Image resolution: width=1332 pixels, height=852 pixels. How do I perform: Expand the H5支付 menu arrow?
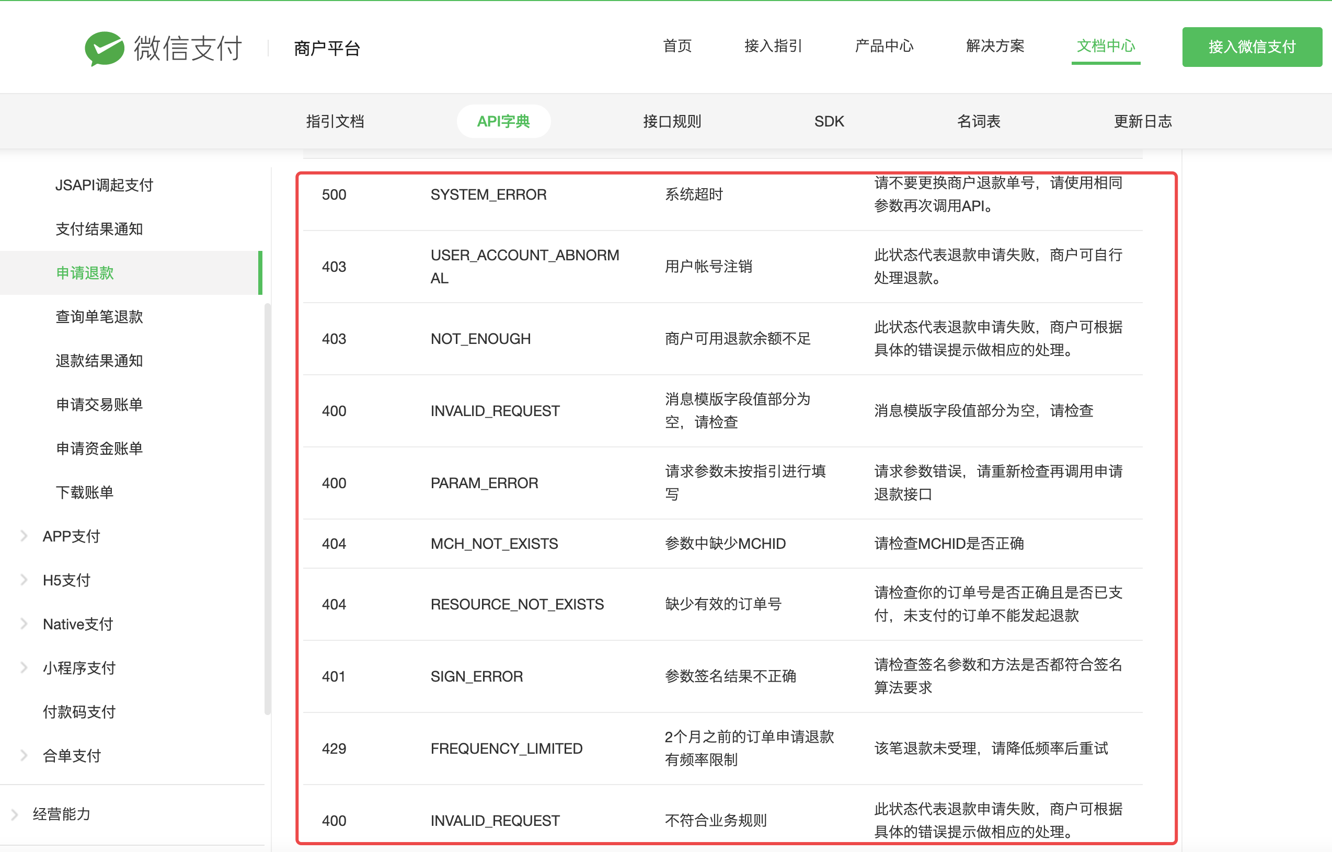(24, 580)
